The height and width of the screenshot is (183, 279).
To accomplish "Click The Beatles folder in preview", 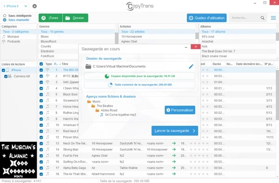I will (x=102, y=106).
